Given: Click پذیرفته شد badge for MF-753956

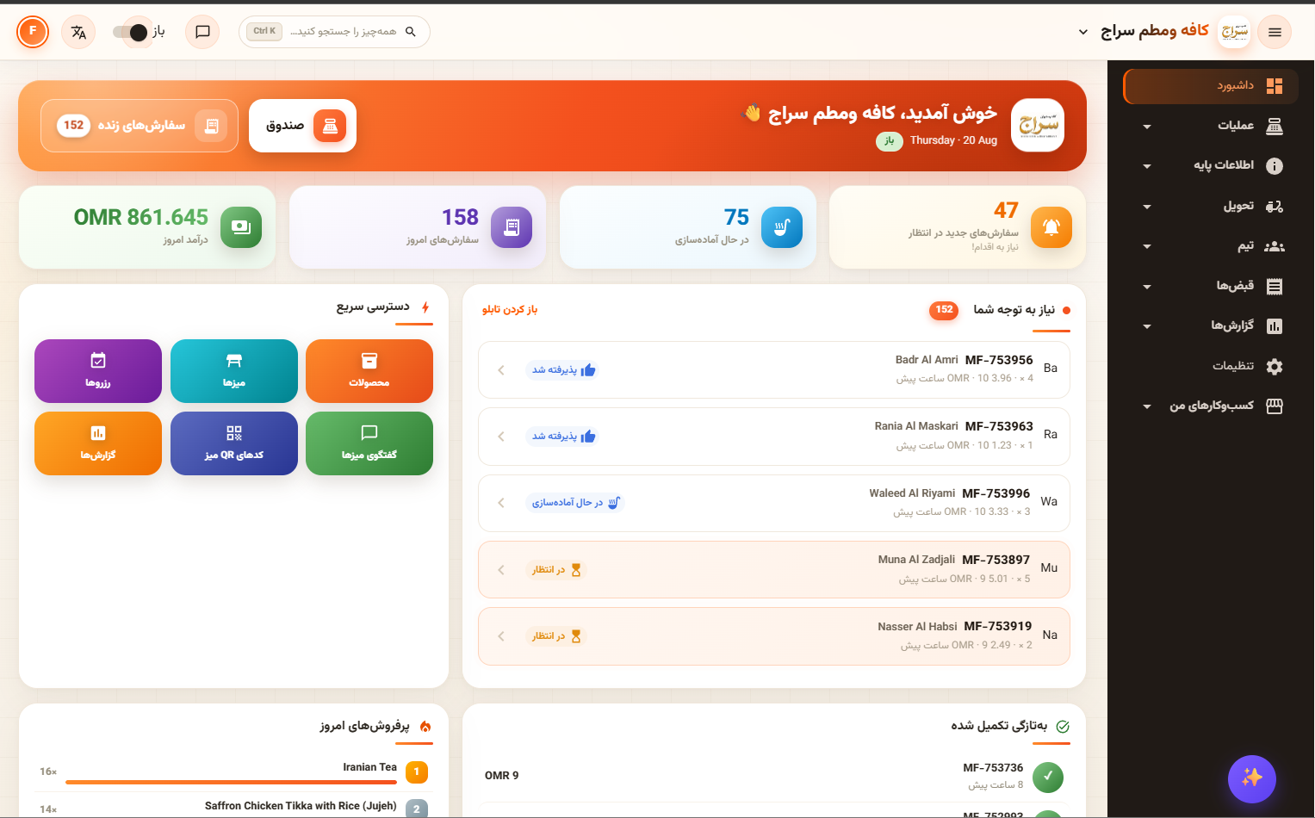Looking at the screenshot, I should click(x=563, y=370).
